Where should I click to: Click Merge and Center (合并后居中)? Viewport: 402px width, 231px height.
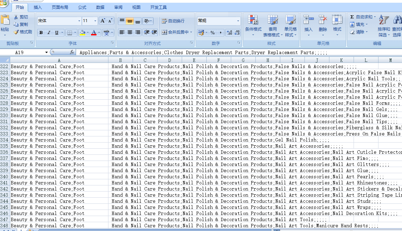177,32
